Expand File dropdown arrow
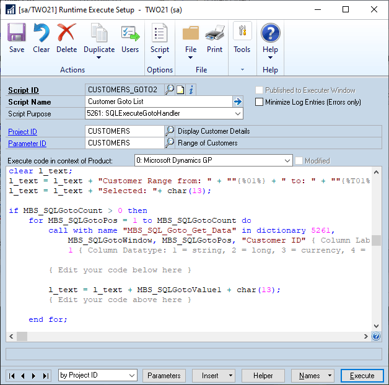The height and width of the screenshot is (385, 389). (190, 58)
